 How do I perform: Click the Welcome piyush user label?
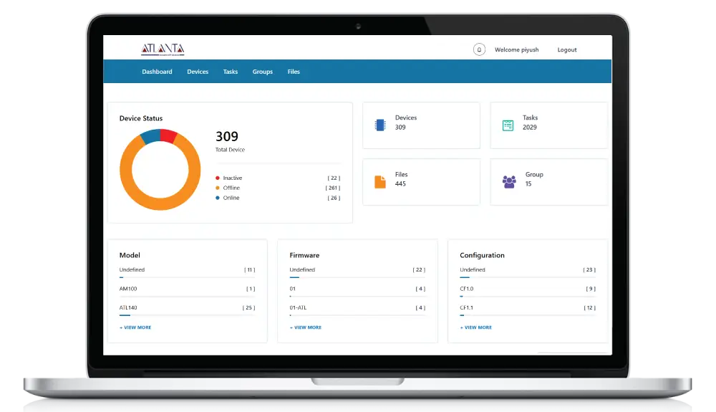[517, 49]
